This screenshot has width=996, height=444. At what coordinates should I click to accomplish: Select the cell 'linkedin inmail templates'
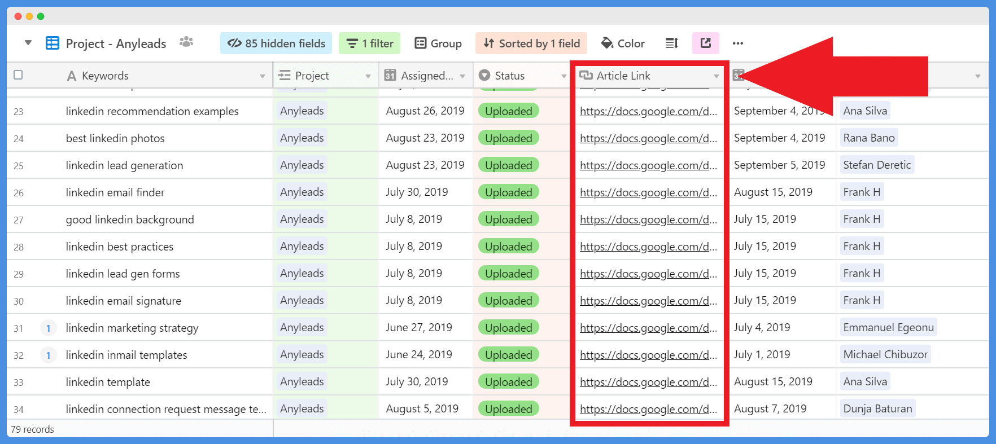(x=126, y=355)
